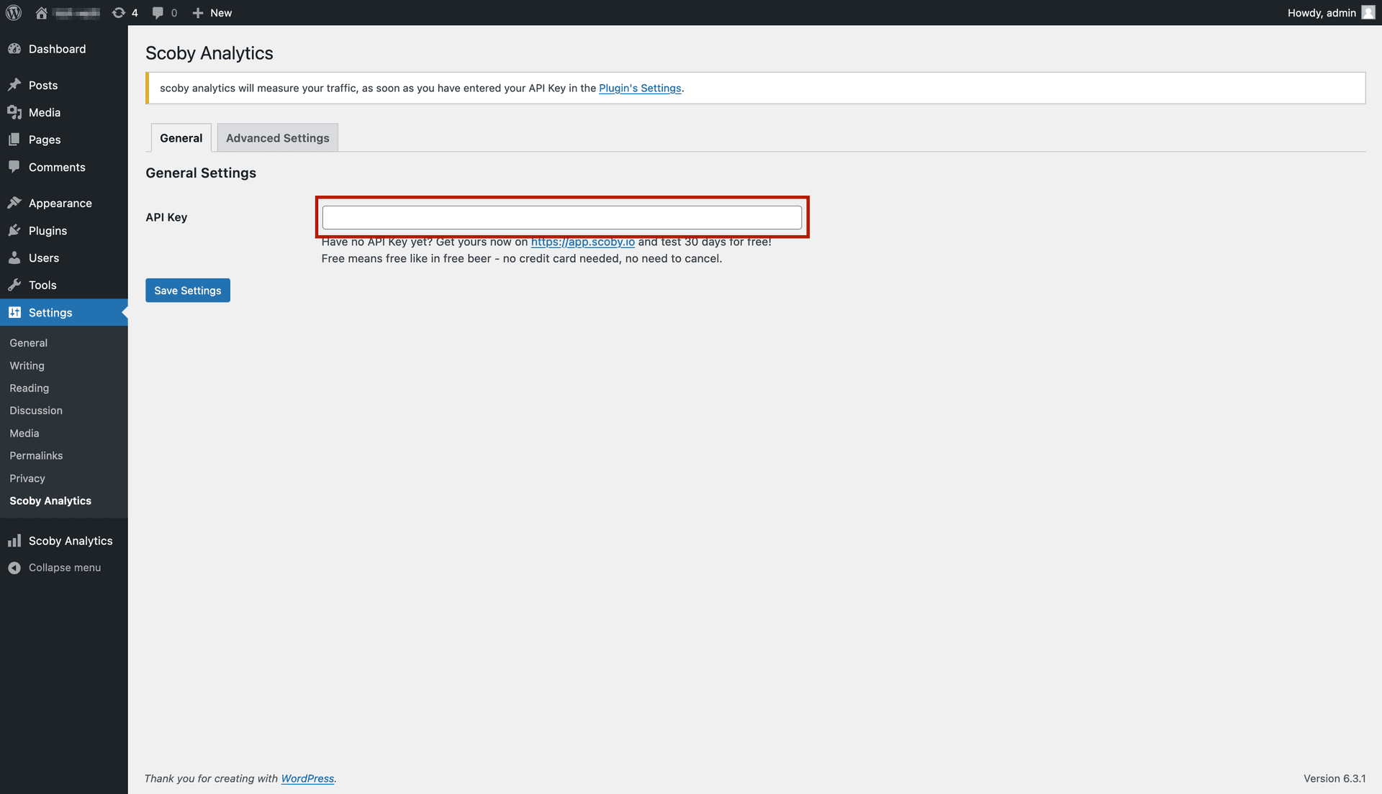1382x794 pixels.
Task: Click the Appearance paintbrush icon
Action: point(14,203)
